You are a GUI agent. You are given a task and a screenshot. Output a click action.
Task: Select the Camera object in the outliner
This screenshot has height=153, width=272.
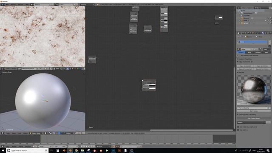[246, 18]
